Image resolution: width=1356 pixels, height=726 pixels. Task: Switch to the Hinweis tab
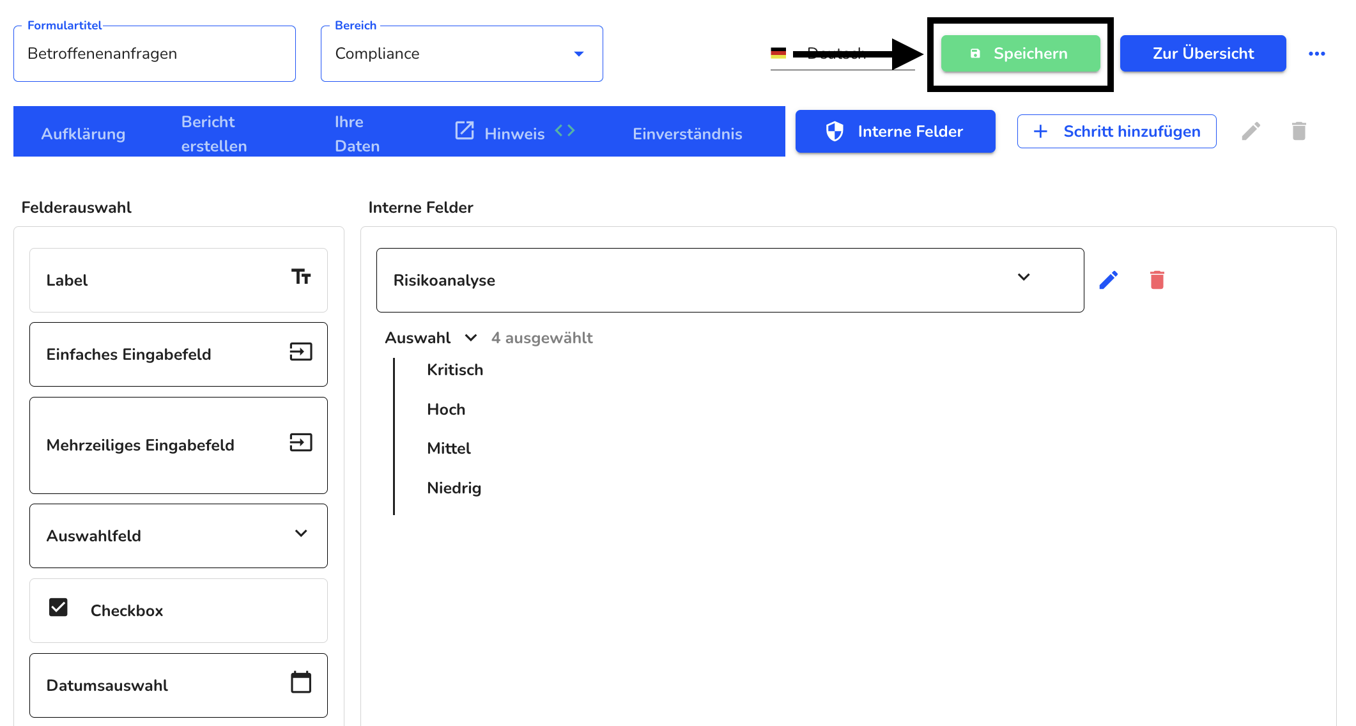514,134
